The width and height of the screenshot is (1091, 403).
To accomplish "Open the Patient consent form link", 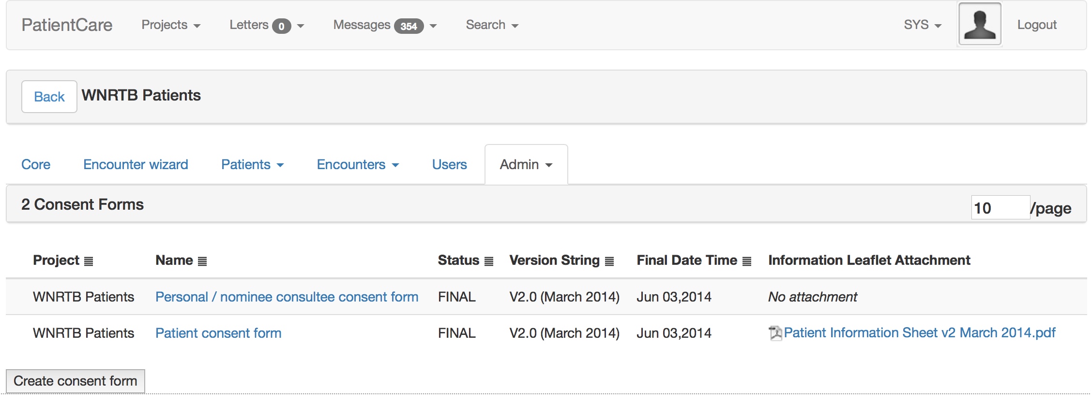I will 218,333.
